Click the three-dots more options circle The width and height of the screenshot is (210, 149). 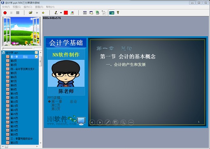coord(131,122)
